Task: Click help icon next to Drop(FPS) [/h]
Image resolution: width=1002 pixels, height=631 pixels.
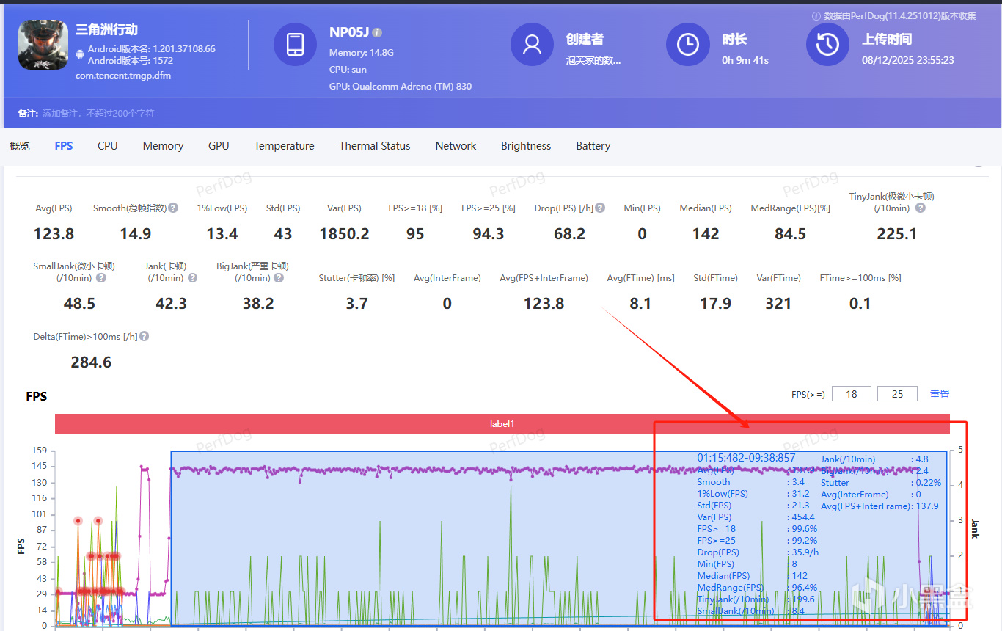Action: [x=601, y=208]
